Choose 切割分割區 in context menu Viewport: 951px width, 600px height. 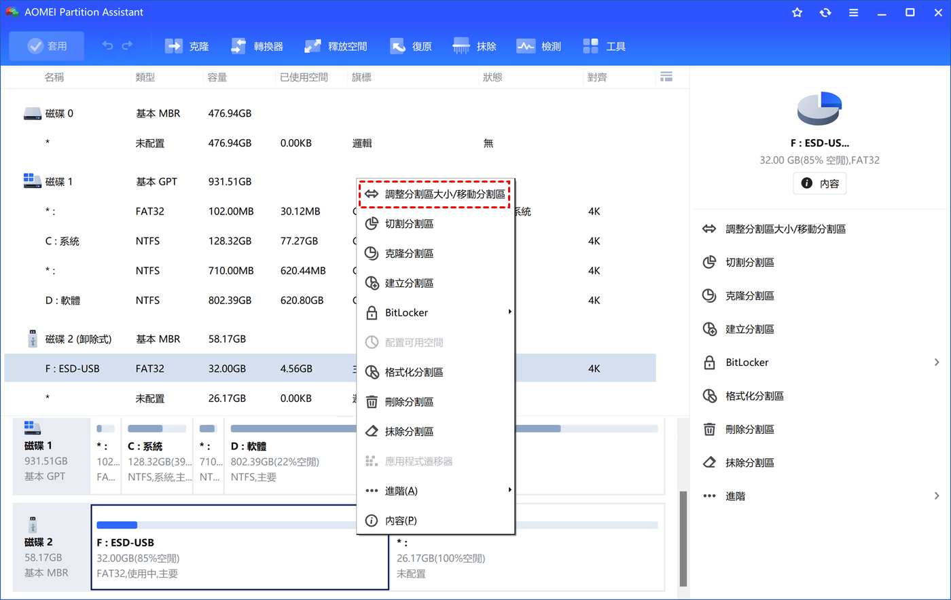point(435,224)
